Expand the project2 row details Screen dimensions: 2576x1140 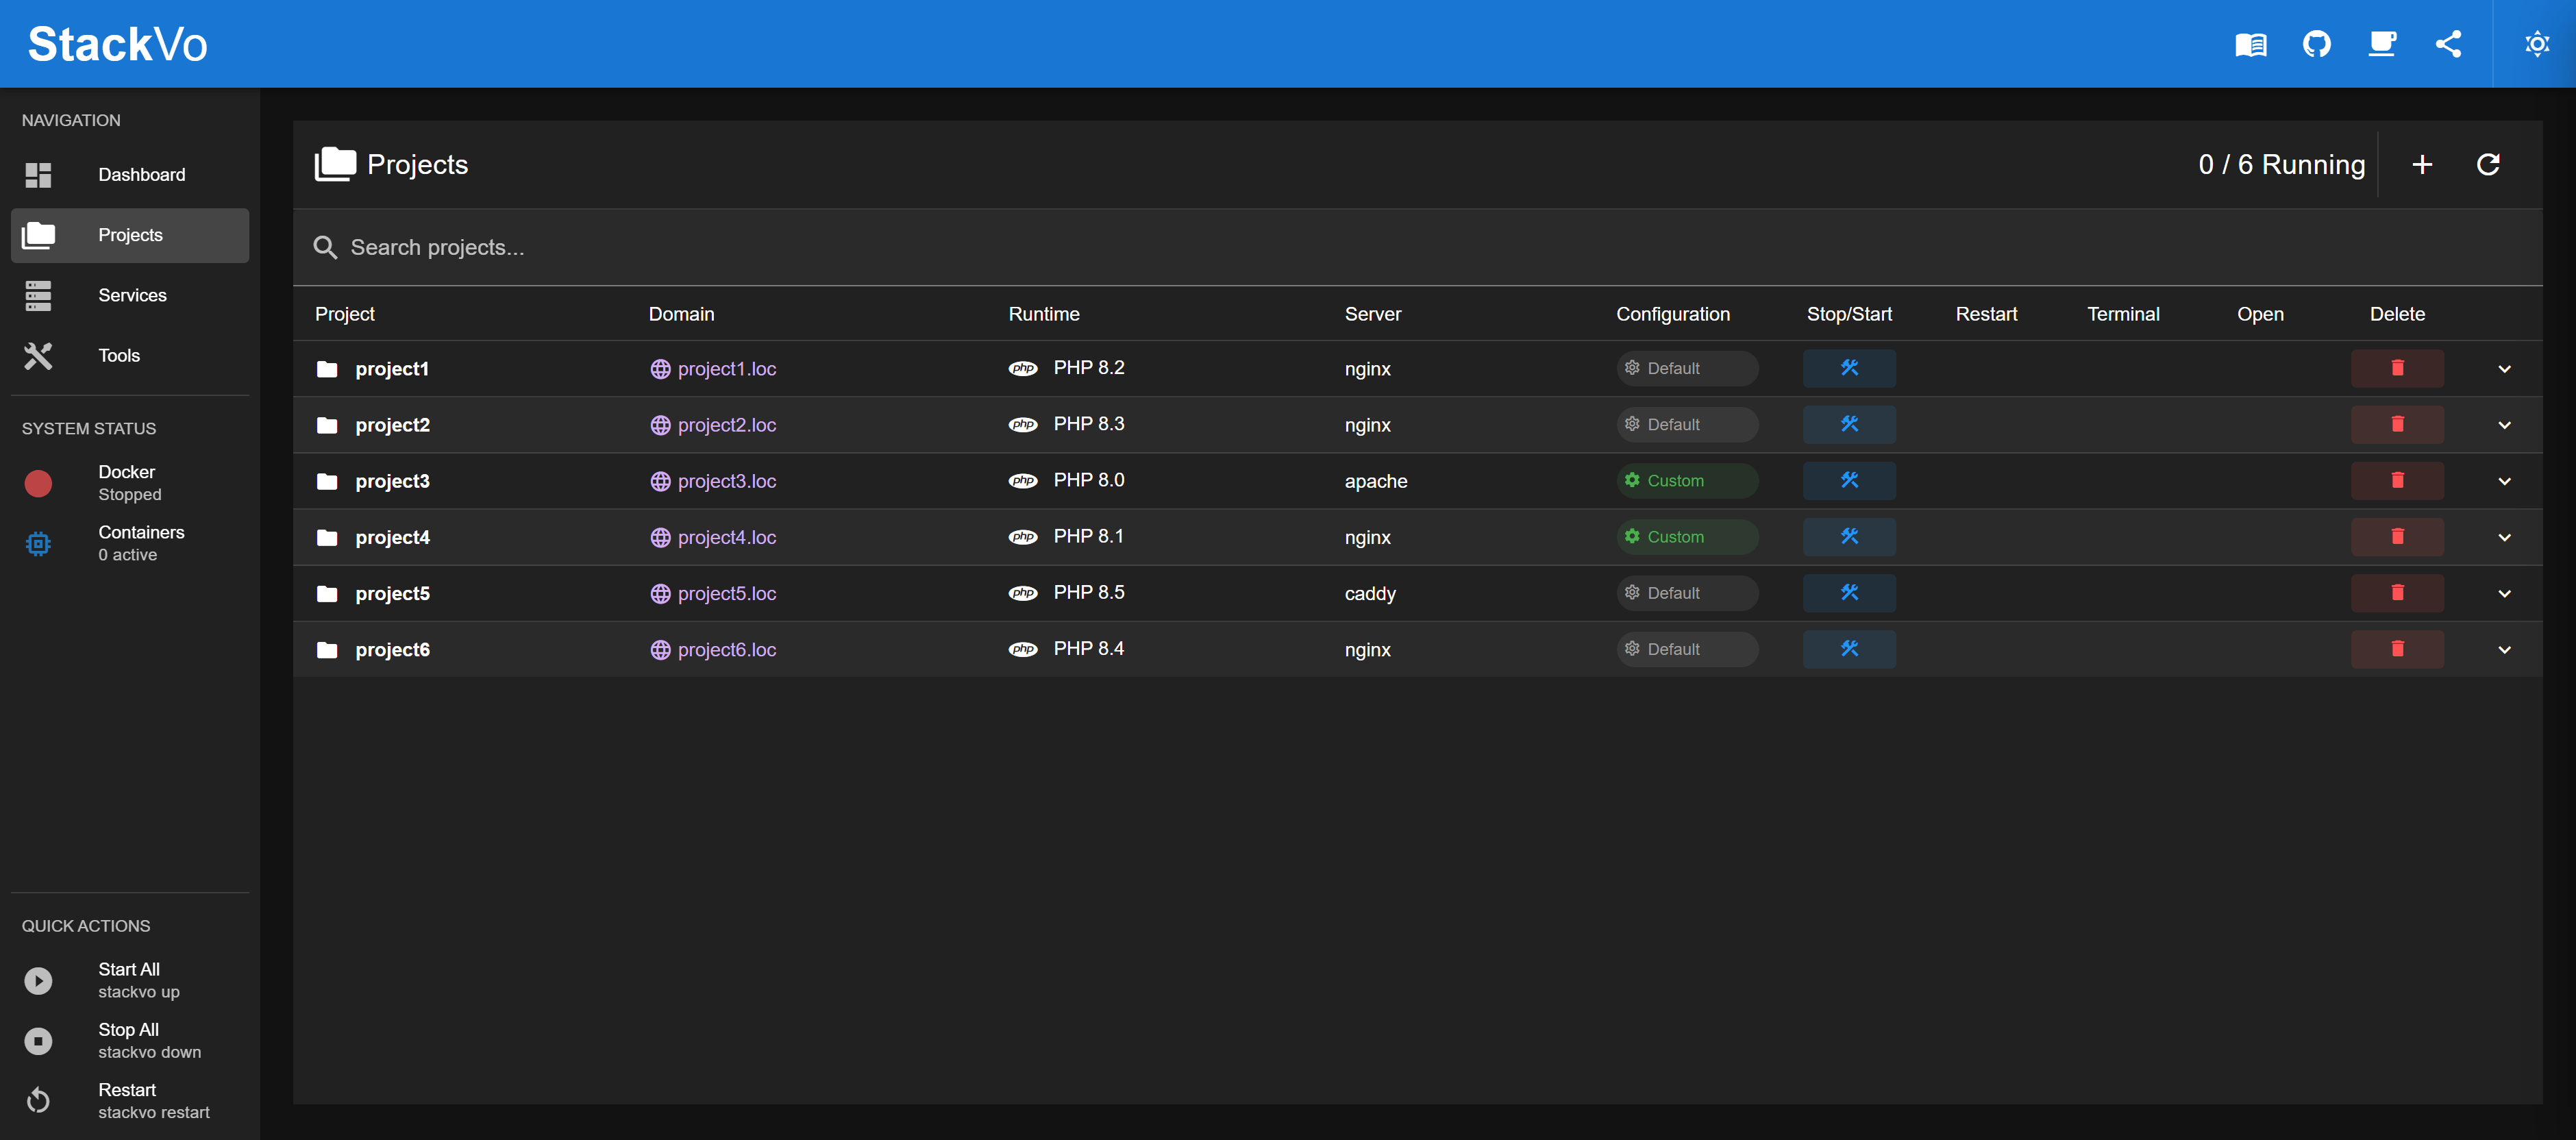click(x=2504, y=424)
